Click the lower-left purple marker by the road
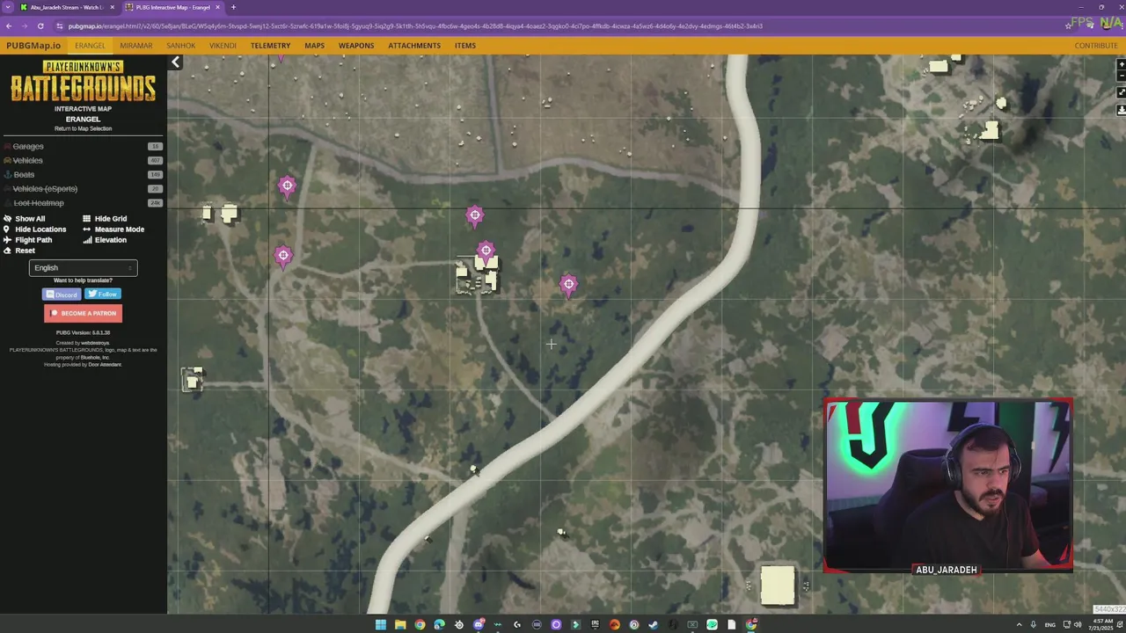This screenshot has width=1126, height=633. coord(282,256)
